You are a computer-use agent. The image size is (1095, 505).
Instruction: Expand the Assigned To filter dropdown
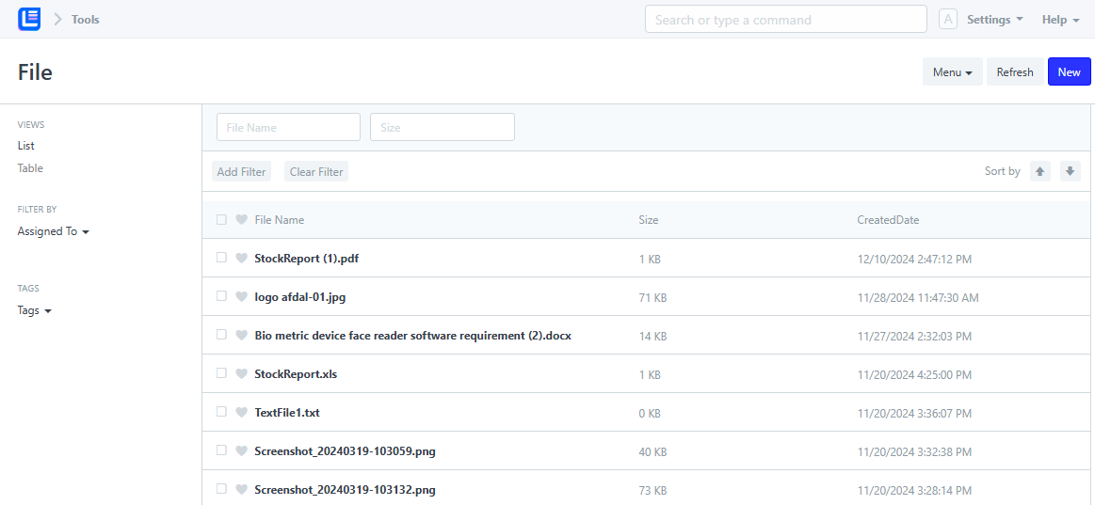coord(53,231)
